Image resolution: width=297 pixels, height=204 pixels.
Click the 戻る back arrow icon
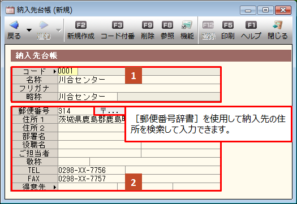14,25
